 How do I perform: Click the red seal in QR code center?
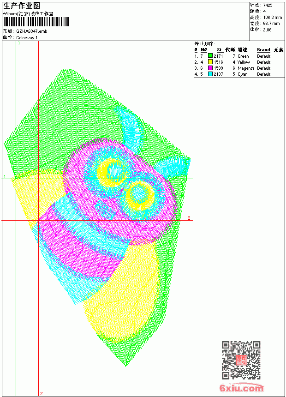241,360
